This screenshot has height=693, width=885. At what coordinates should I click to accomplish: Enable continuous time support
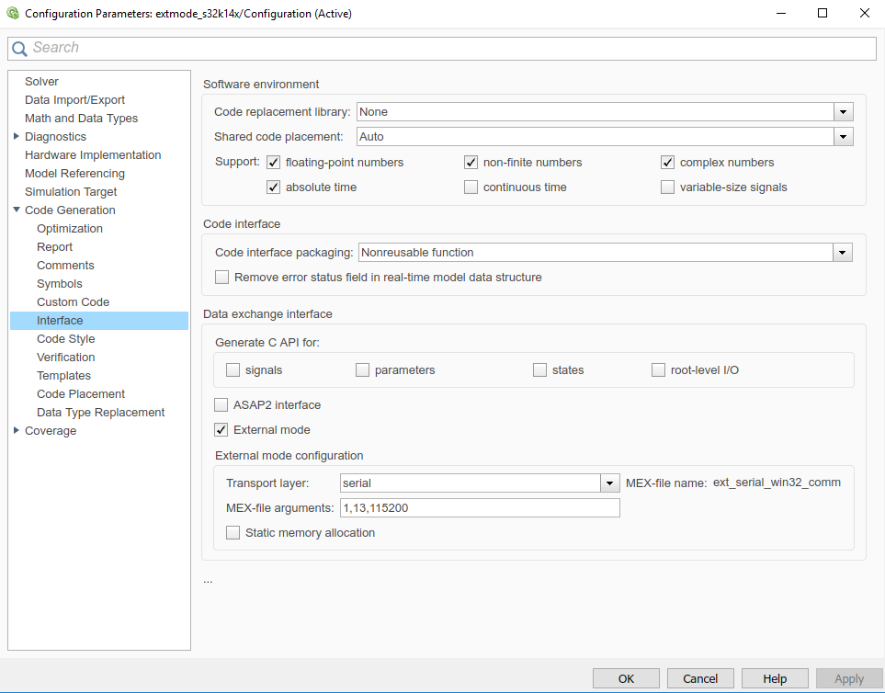coord(471,187)
